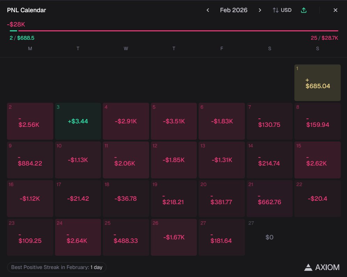Screen dimensions: 347x277
Task: Click day 12 cell with -$1.85K
Action: [x=174, y=160]
